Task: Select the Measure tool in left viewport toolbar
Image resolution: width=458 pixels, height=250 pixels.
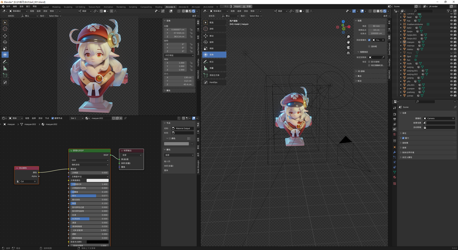Action: point(5,68)
